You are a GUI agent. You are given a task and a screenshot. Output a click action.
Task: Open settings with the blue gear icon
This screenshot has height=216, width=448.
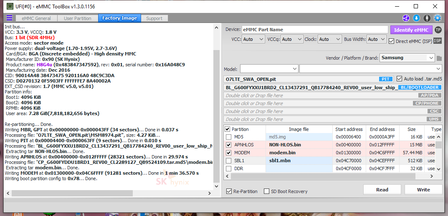(438, 18)
